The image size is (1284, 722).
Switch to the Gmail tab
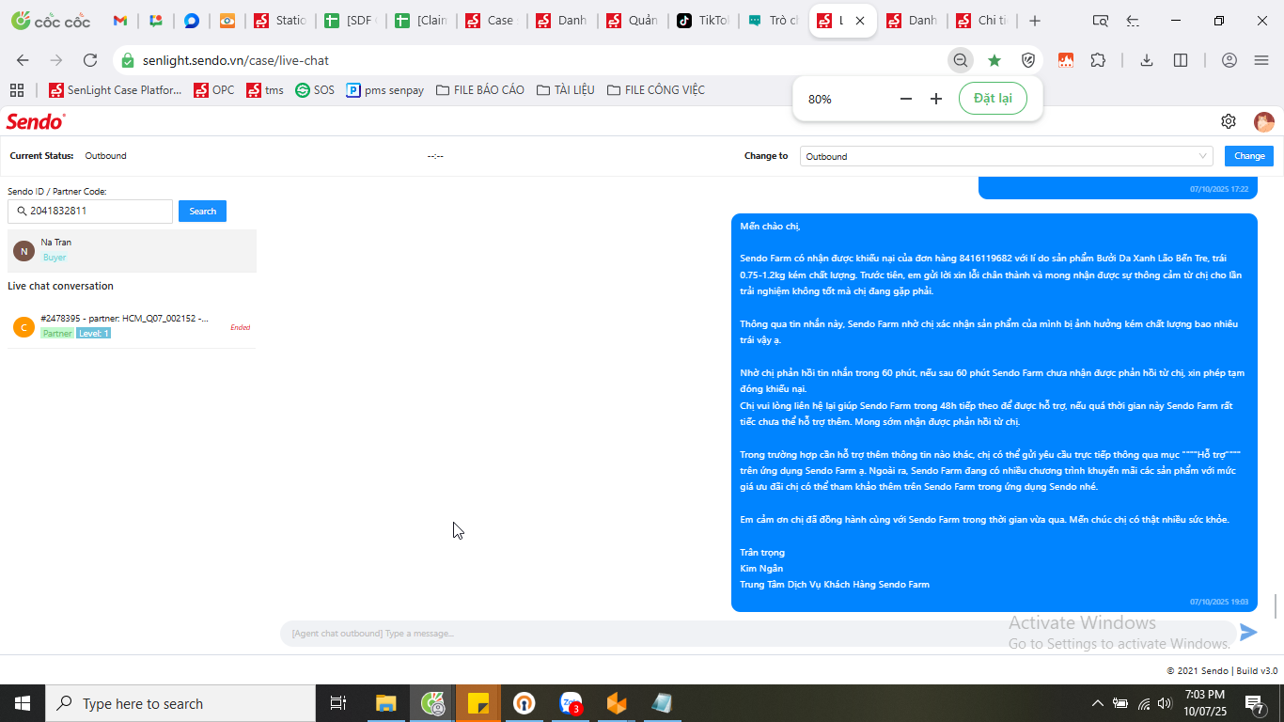coord(120,21)
